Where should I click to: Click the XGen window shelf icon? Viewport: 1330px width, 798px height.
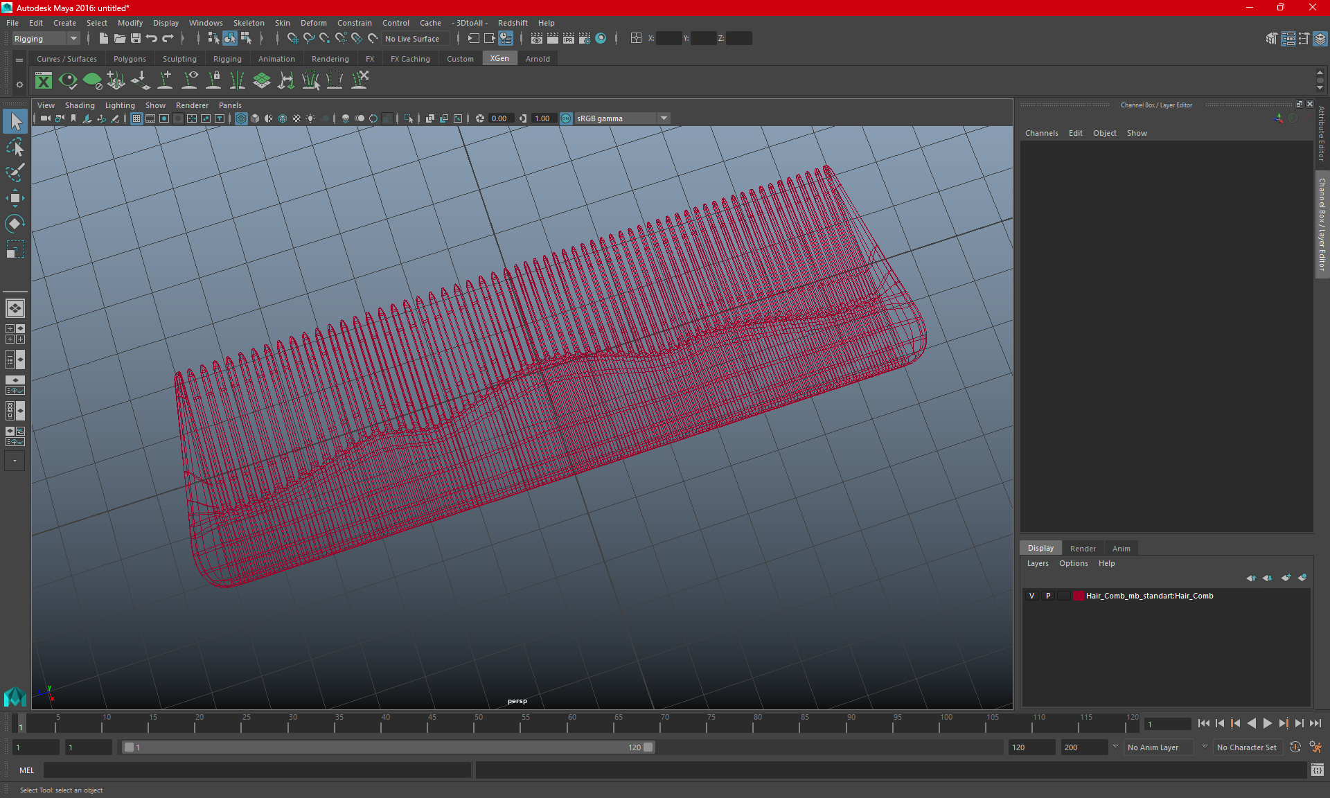[x=44, y=81]
